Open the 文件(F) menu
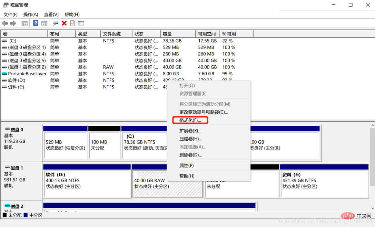This screenshot has height=227, width=375. coord(11,14)
